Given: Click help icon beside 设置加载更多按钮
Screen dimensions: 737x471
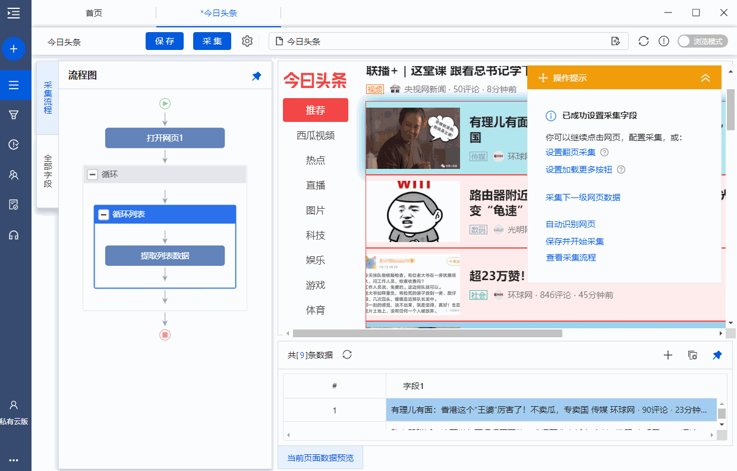Looking at the screenshot, I should [x=621, y=169].
